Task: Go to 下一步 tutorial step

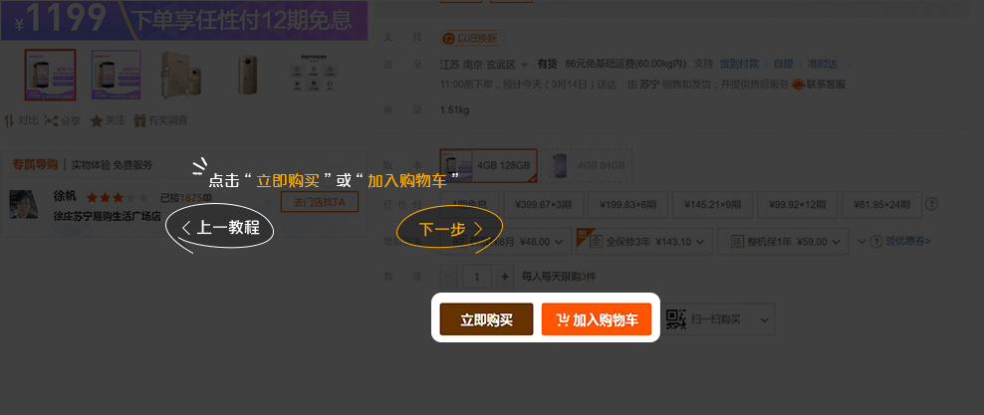Action: 449,230
